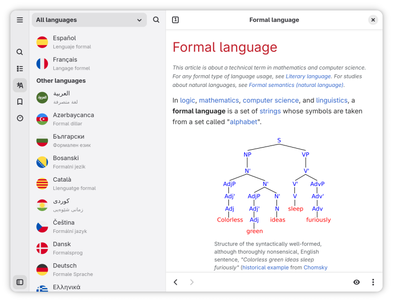Close the Formal language tab
This screenshot has width=393, height=302.
(373, 20)
